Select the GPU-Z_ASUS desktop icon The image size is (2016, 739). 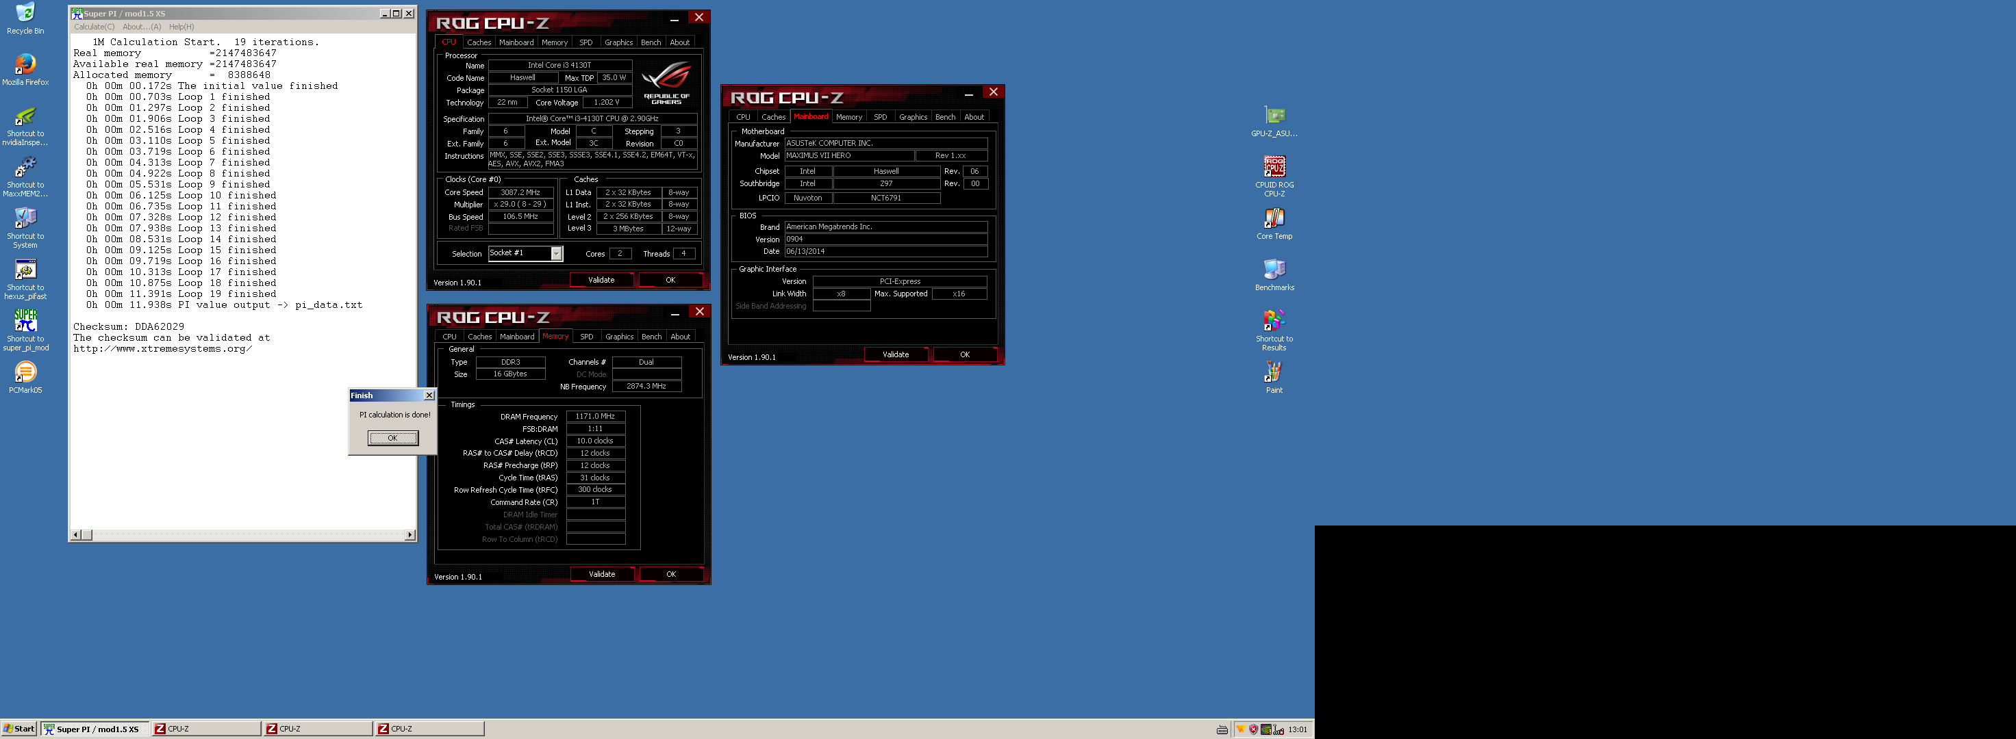click(x=1274, y=121)
